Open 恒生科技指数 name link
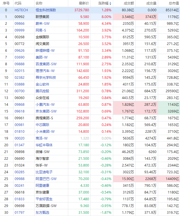The height and width of the screenshot is (216, 180). click(x=46, y=10)
